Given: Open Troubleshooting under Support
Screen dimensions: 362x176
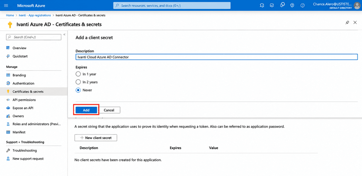Looking at the screenshot, I should point(25,150).
